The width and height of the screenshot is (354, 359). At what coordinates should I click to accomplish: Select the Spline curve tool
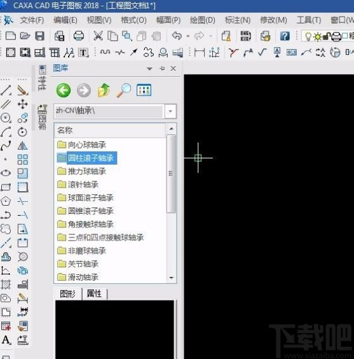pyautogui.click(x=6, y=146)
